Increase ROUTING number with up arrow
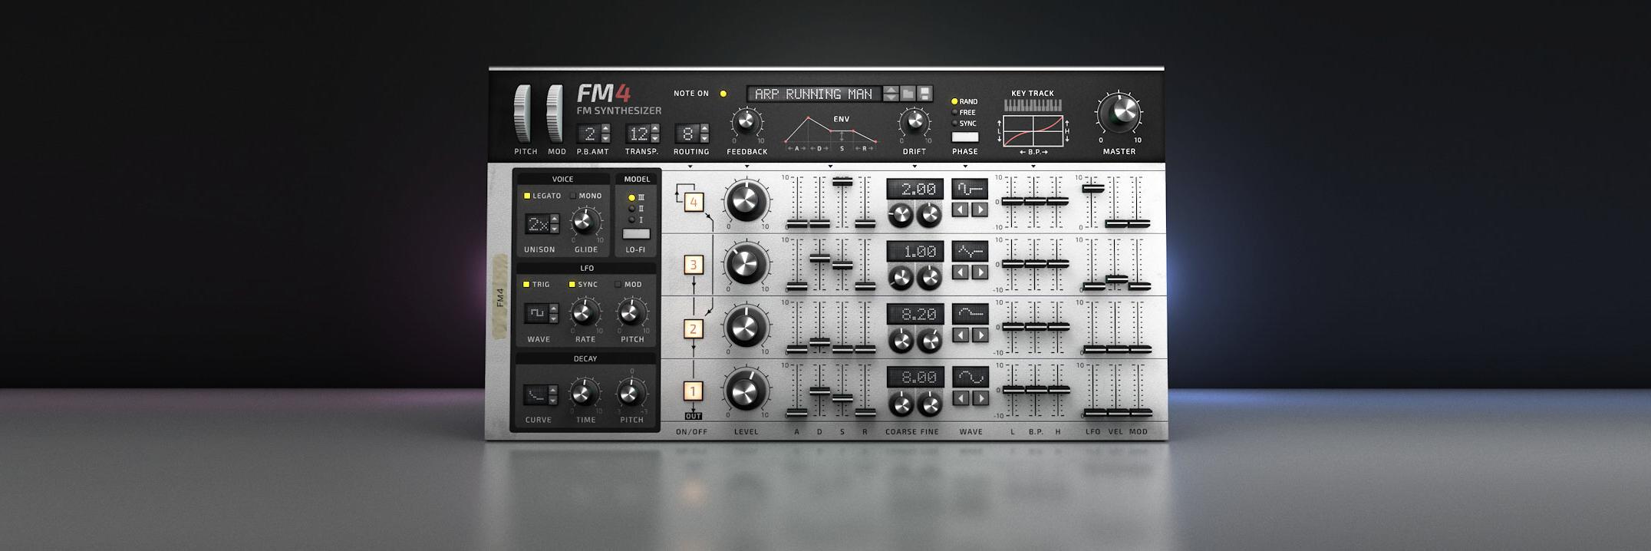 tap(704, 129)
